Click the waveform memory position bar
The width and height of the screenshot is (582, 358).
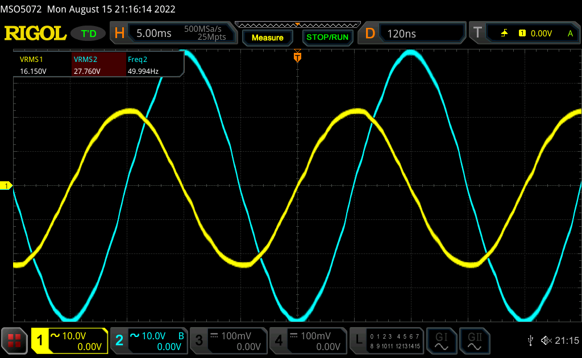297,24
